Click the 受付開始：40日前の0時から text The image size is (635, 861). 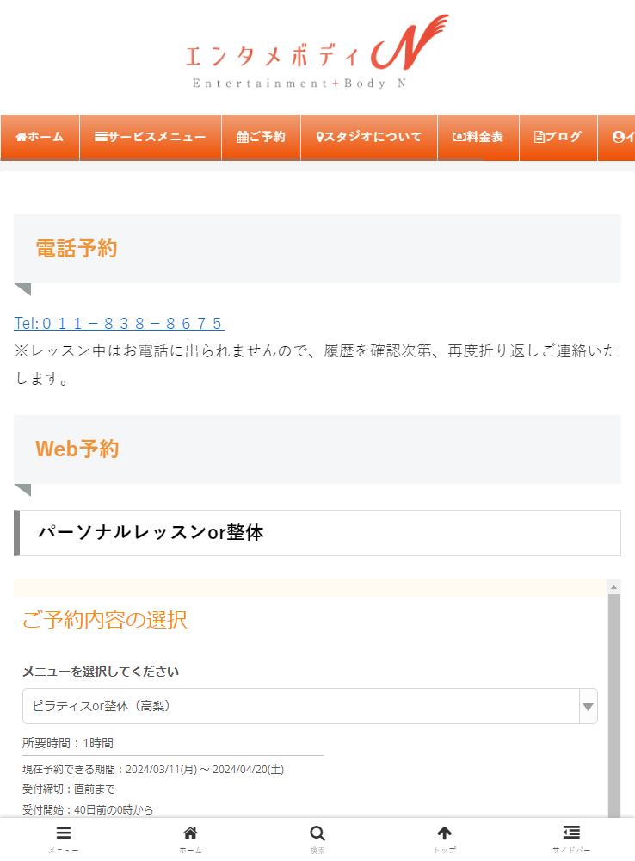point(88,809)
